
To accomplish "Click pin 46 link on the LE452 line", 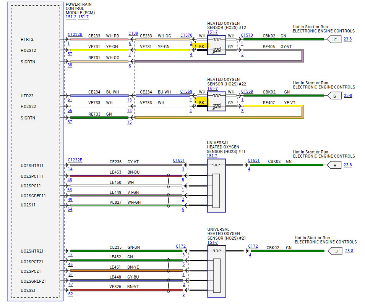I will click(70, 264).
